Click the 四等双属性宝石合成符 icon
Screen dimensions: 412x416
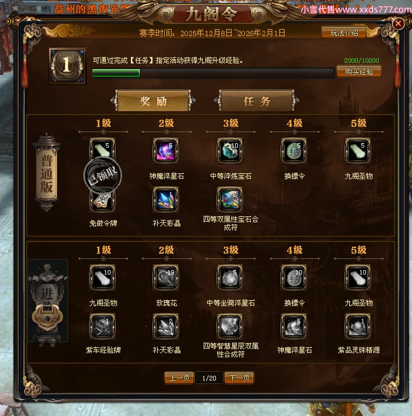pyautogui.click(x=230, y=200)
